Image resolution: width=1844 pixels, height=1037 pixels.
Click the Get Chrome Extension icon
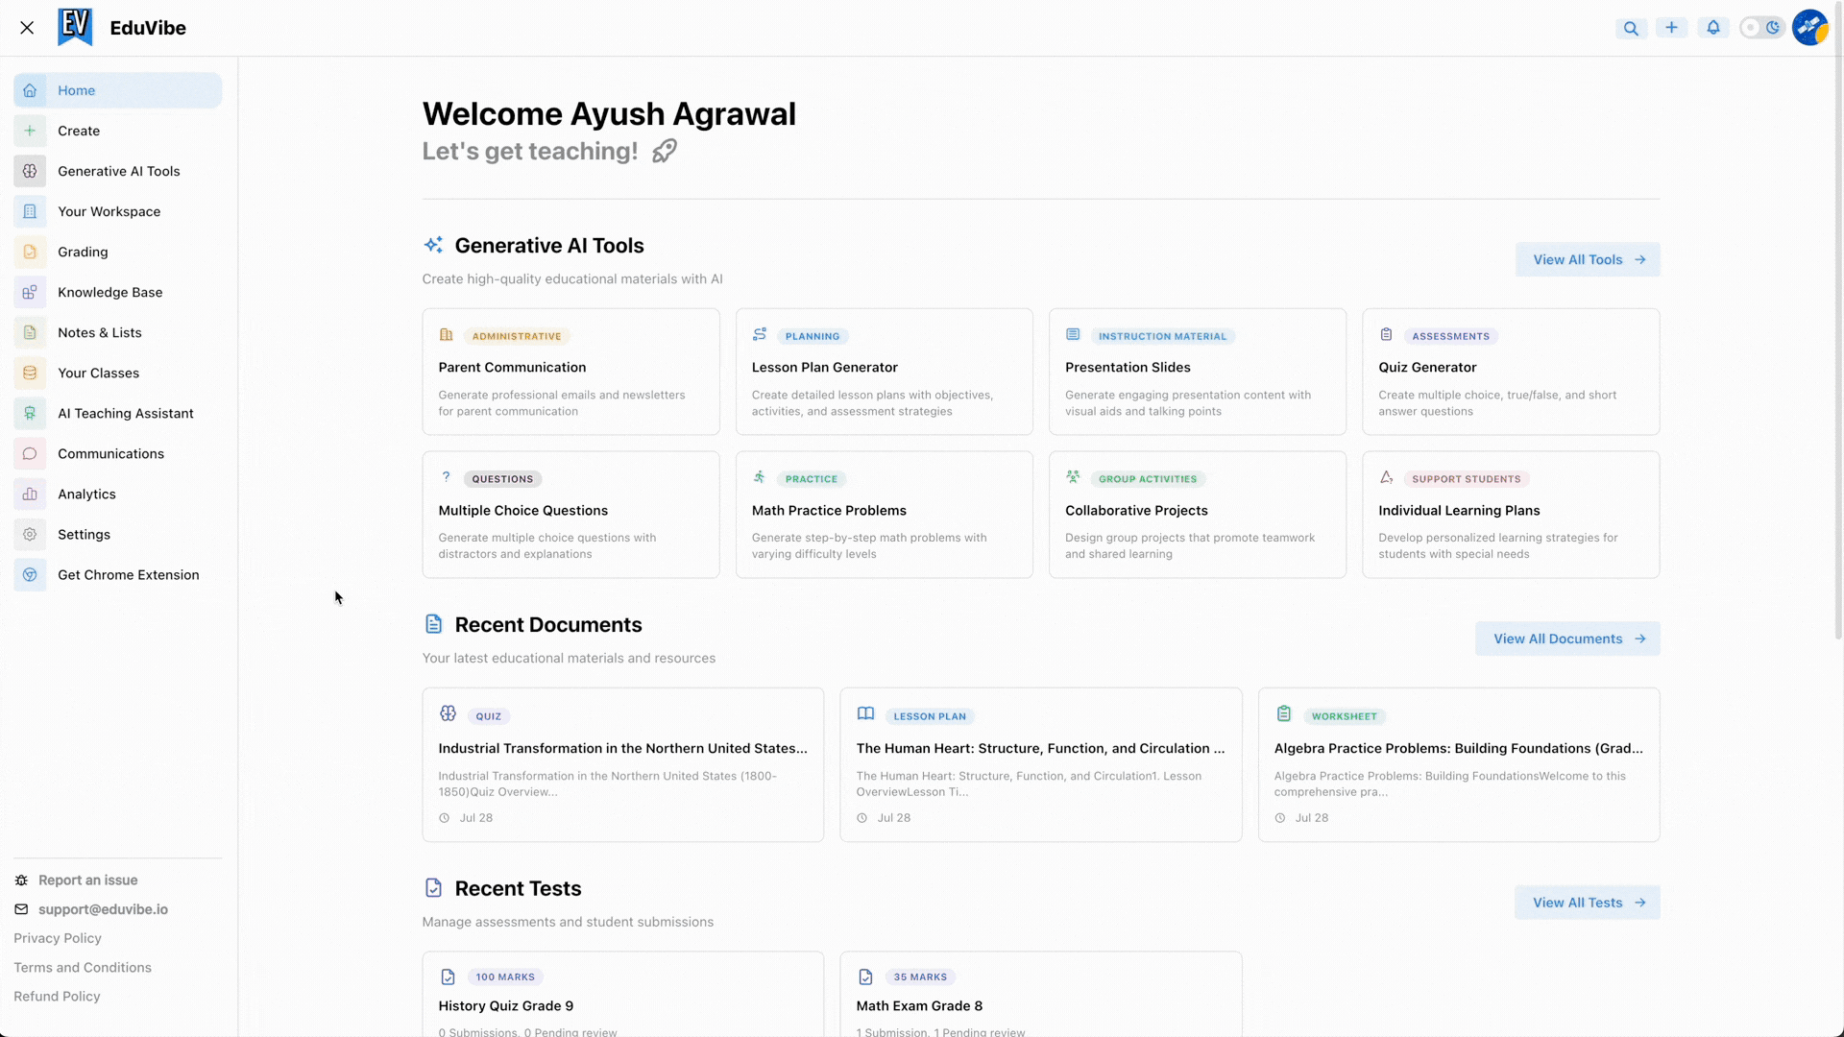[30, 574]
